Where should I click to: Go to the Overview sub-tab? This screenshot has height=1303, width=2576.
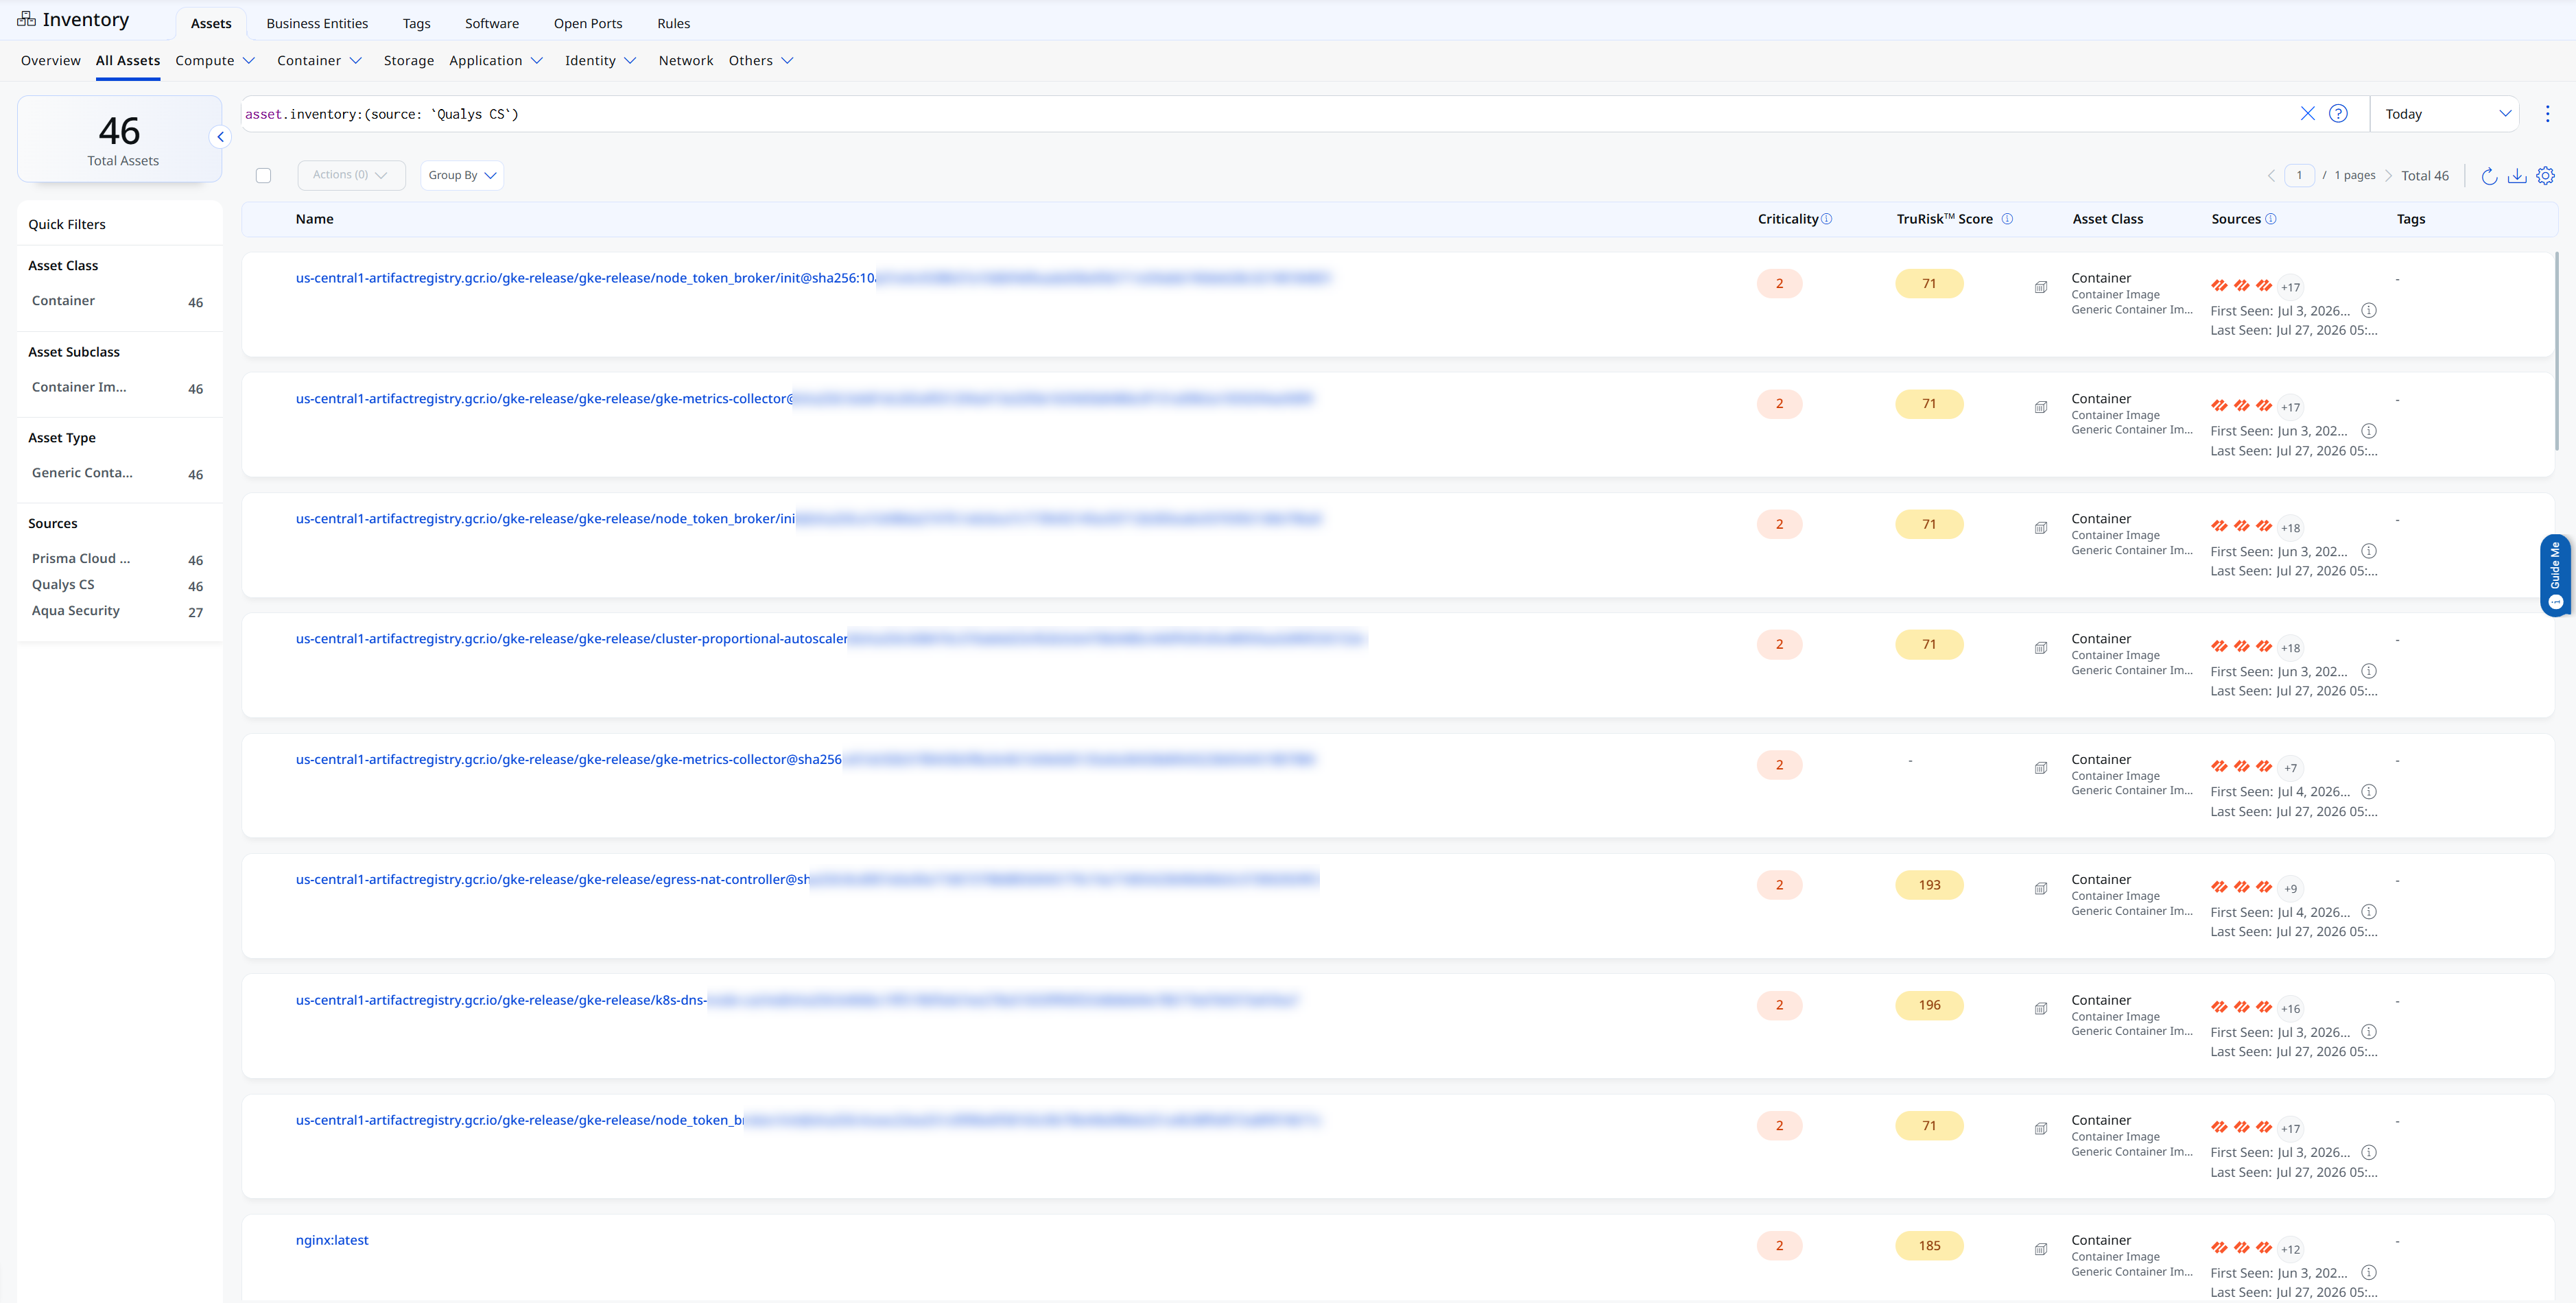tap(51, 61)
